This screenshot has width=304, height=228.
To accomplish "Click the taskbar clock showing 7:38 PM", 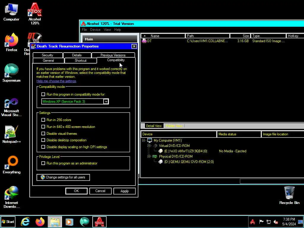I will click(x=289, y=222).
